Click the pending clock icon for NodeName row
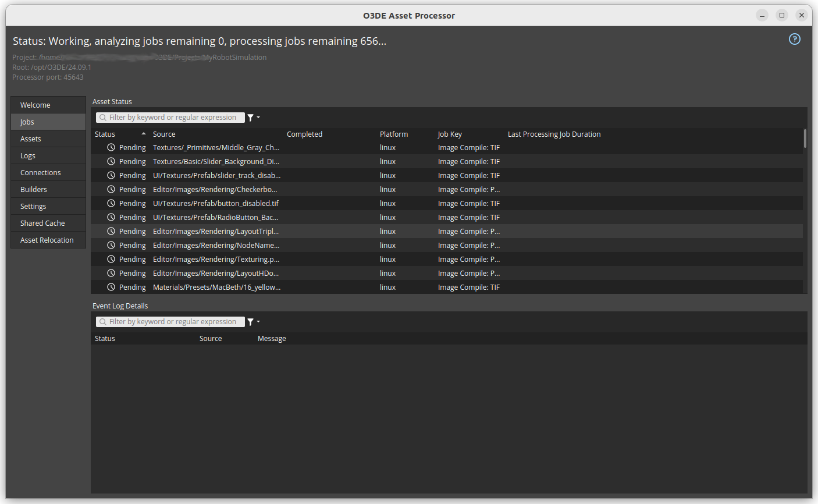Image resolution: width=818 pixels, height=504 pixels. click(111, 246)
